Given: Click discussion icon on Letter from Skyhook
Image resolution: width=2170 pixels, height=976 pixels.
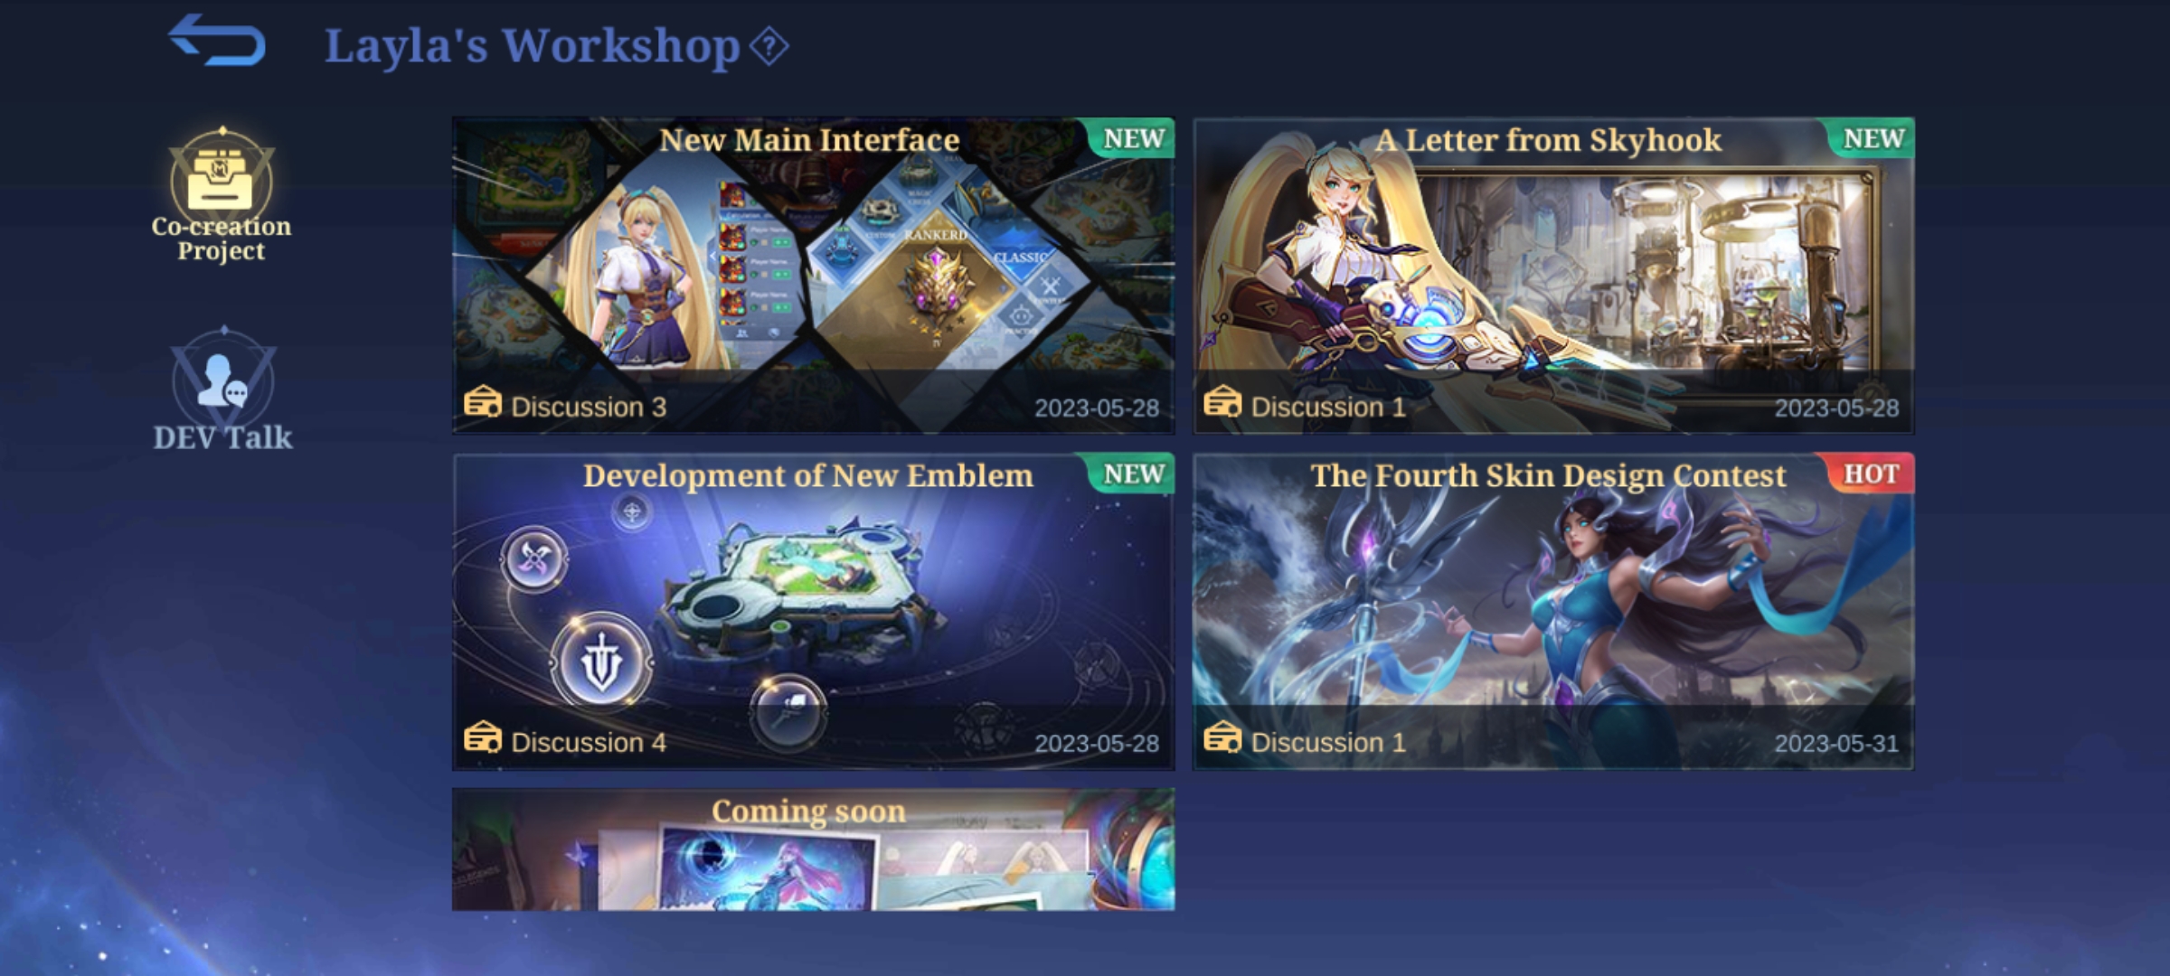Looking at the screenshot, I should click(x=1222, y=402).
